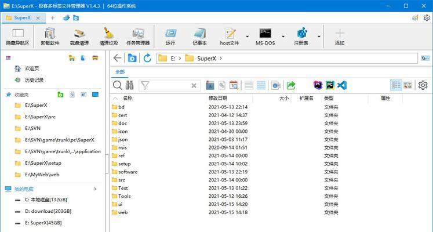This screenshot has height=232, width=433.
Task: Click the file info properties icon
Action: (275, 85)
